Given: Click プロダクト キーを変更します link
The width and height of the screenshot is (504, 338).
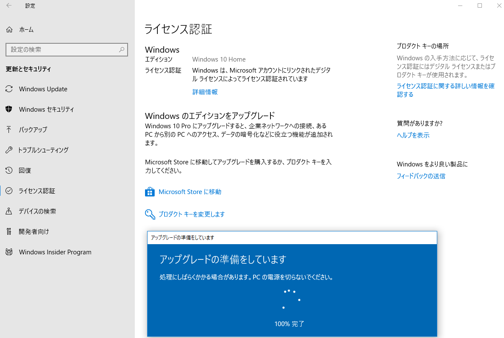Looking at the screenshot, I should (x=191, y=214).
